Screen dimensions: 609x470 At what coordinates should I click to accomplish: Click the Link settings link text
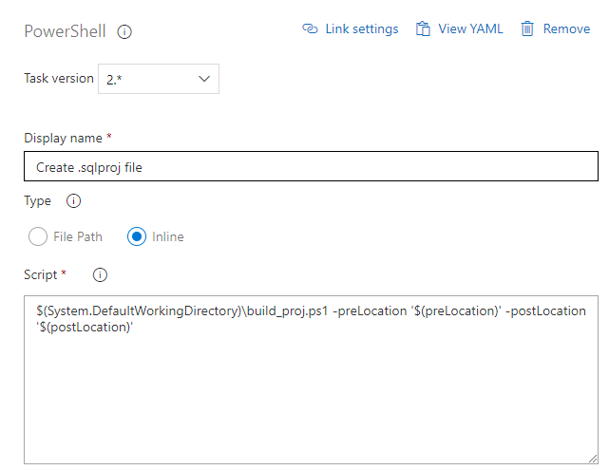(362, 29)
